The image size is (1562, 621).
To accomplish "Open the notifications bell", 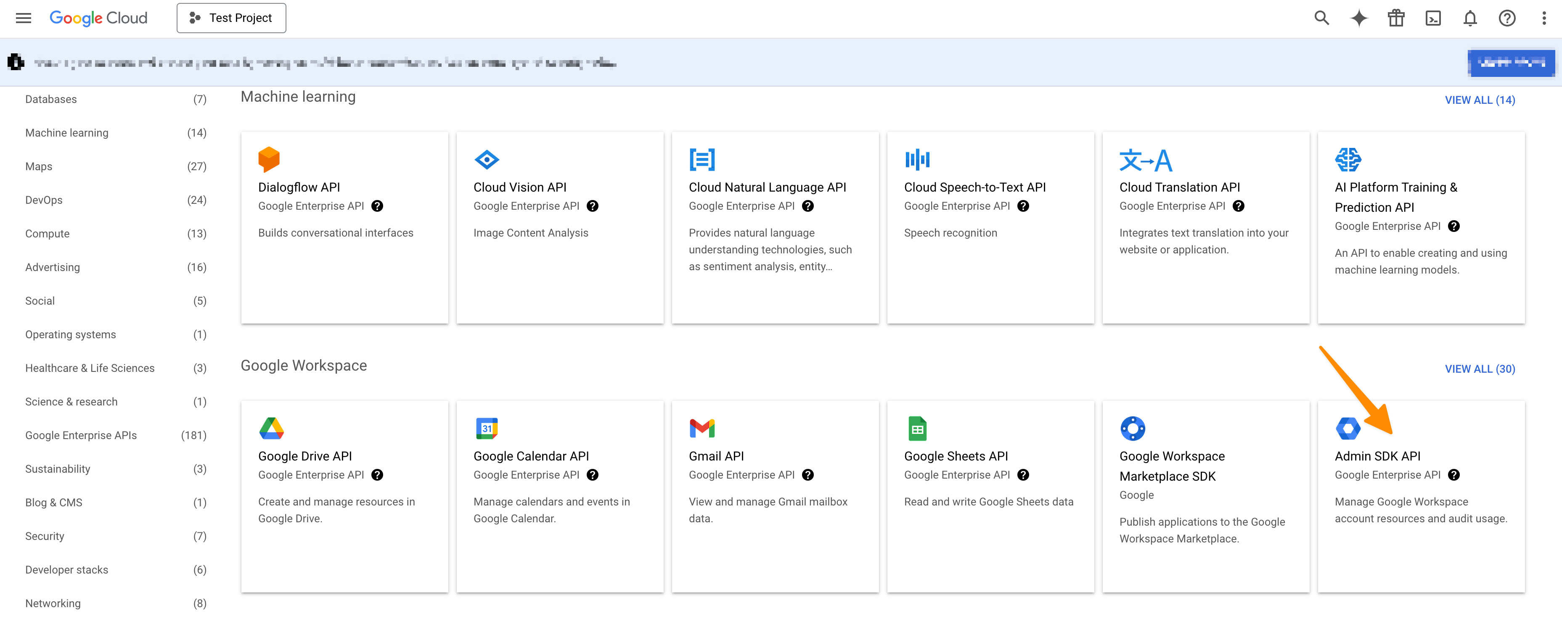I will (x=1470, y=18).
